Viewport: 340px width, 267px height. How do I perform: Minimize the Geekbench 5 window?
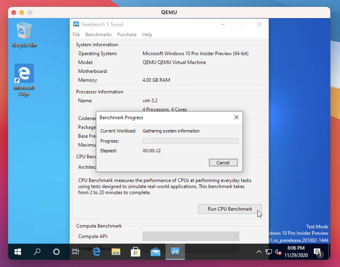[x=223, y=24]
